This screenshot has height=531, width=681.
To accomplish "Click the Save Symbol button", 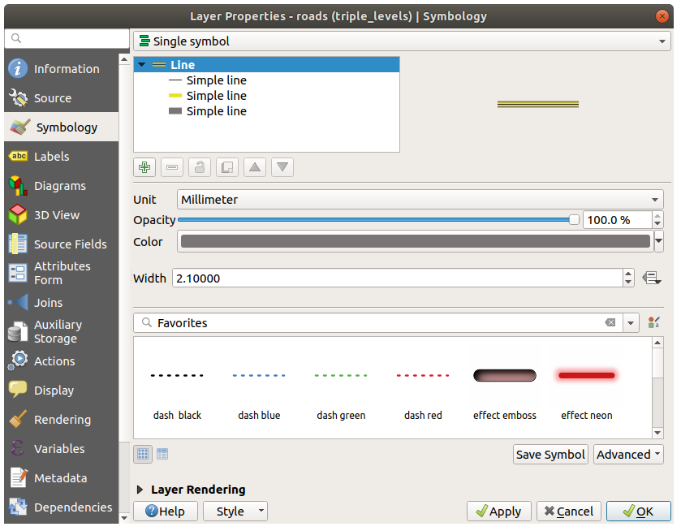I will (550, 455).
